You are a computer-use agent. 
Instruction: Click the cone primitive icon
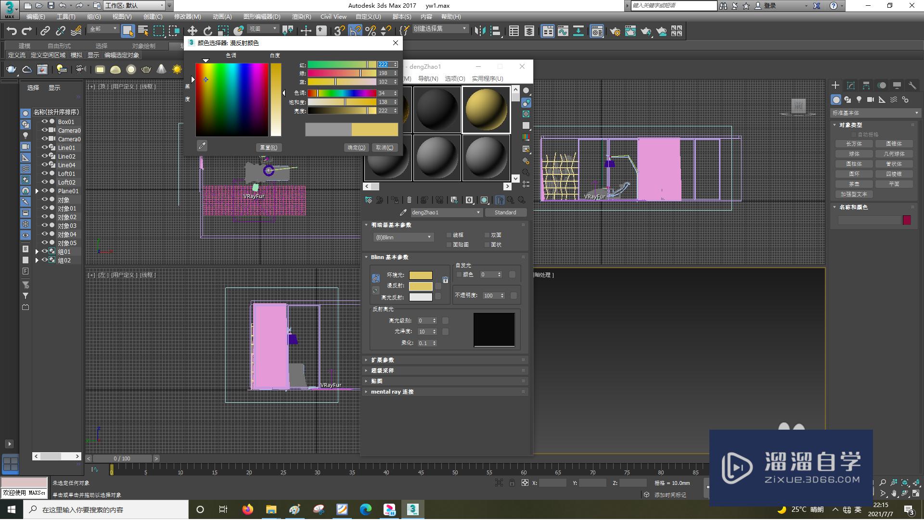click(x=162, y=70)
